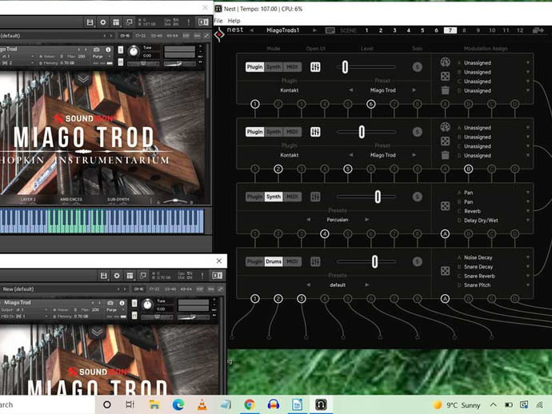The width and height of the screenshot is (552, 414).
Task: Click the info icon in lower Kontakt instrument header
Action: 122,303
